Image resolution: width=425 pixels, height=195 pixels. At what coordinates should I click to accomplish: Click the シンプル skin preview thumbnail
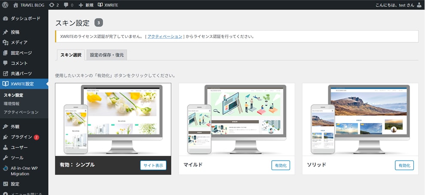[x=113, y=120]
